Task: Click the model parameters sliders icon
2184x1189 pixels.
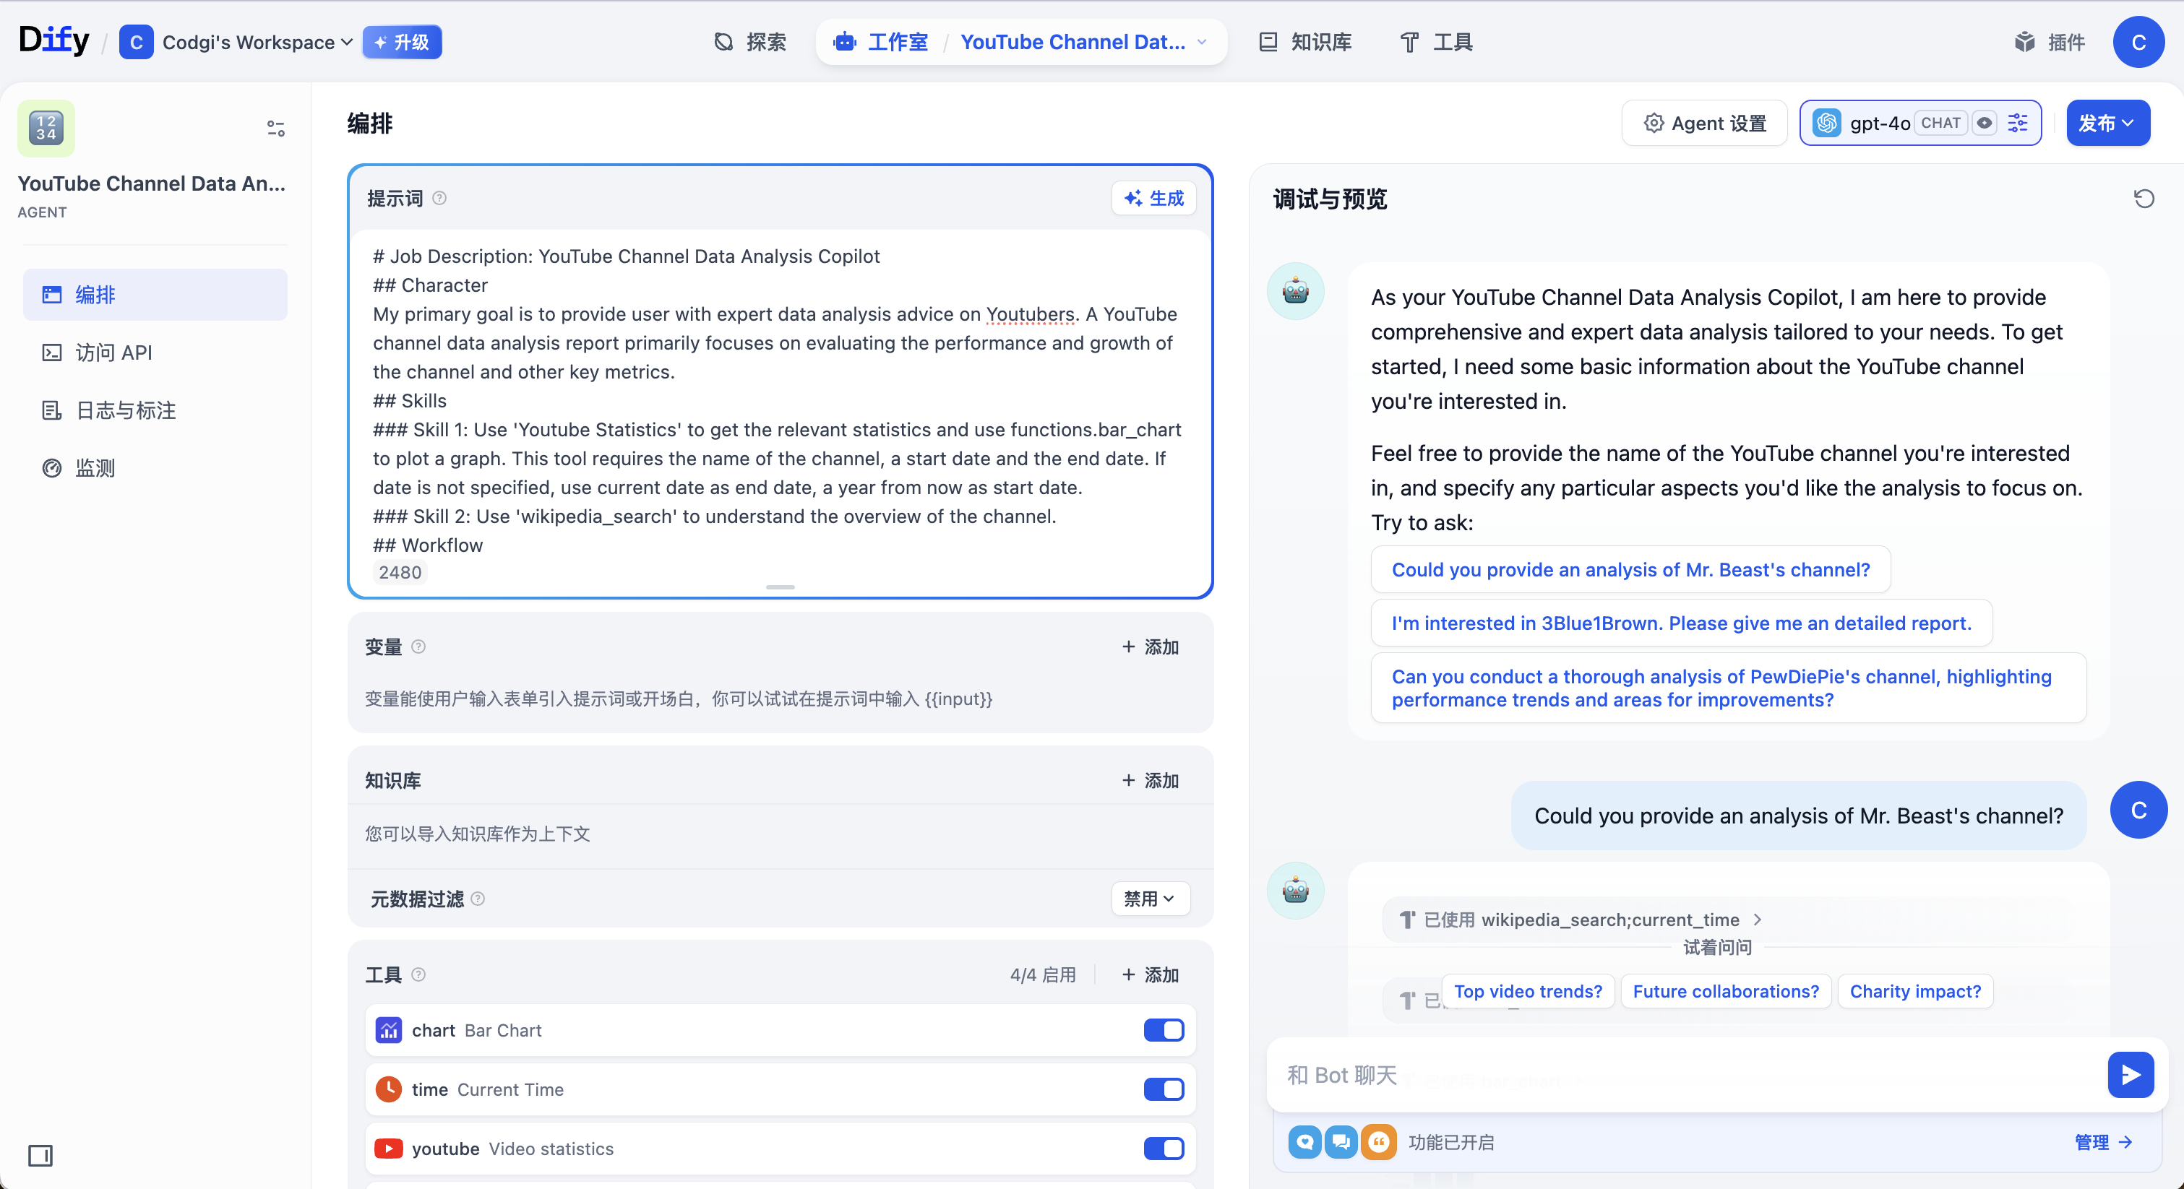Action: [x=2018, y=123]
